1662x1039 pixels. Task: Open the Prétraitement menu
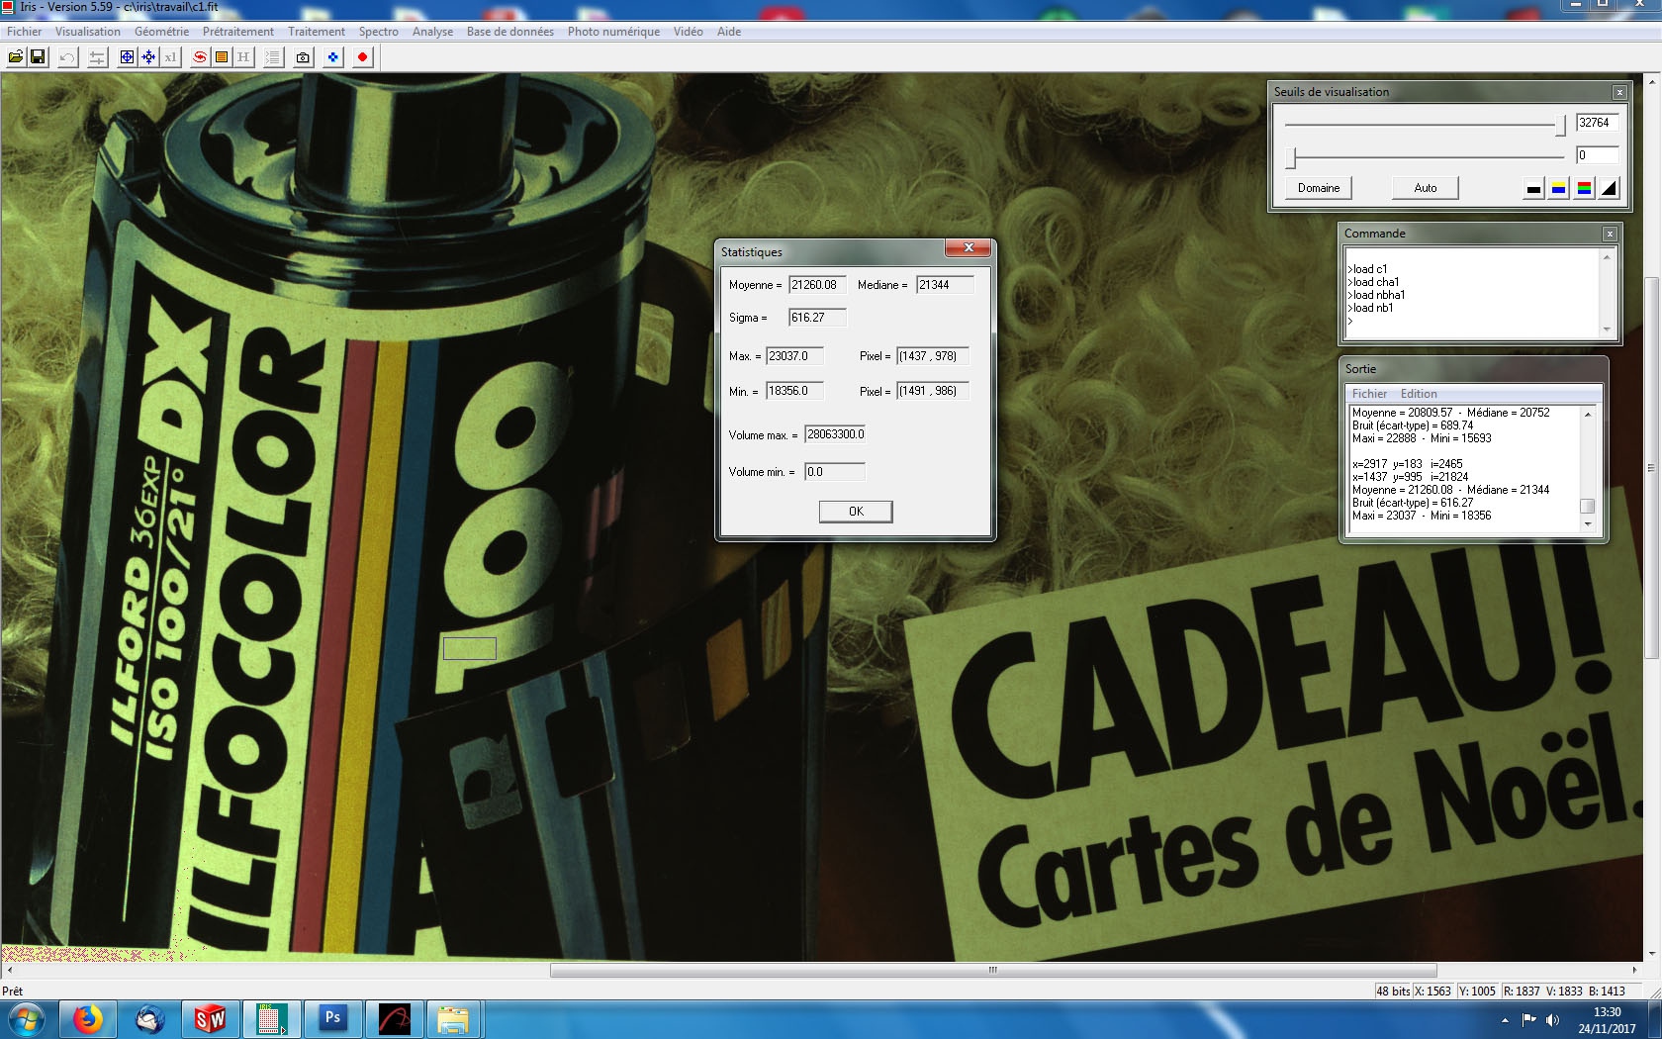(238, 32)
